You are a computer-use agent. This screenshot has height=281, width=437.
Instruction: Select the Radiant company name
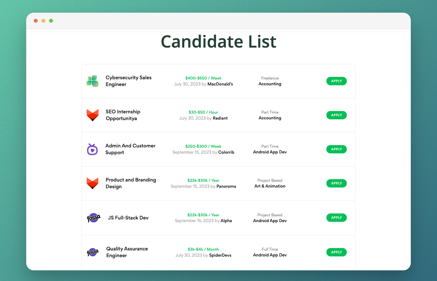(x=220, y=118)
